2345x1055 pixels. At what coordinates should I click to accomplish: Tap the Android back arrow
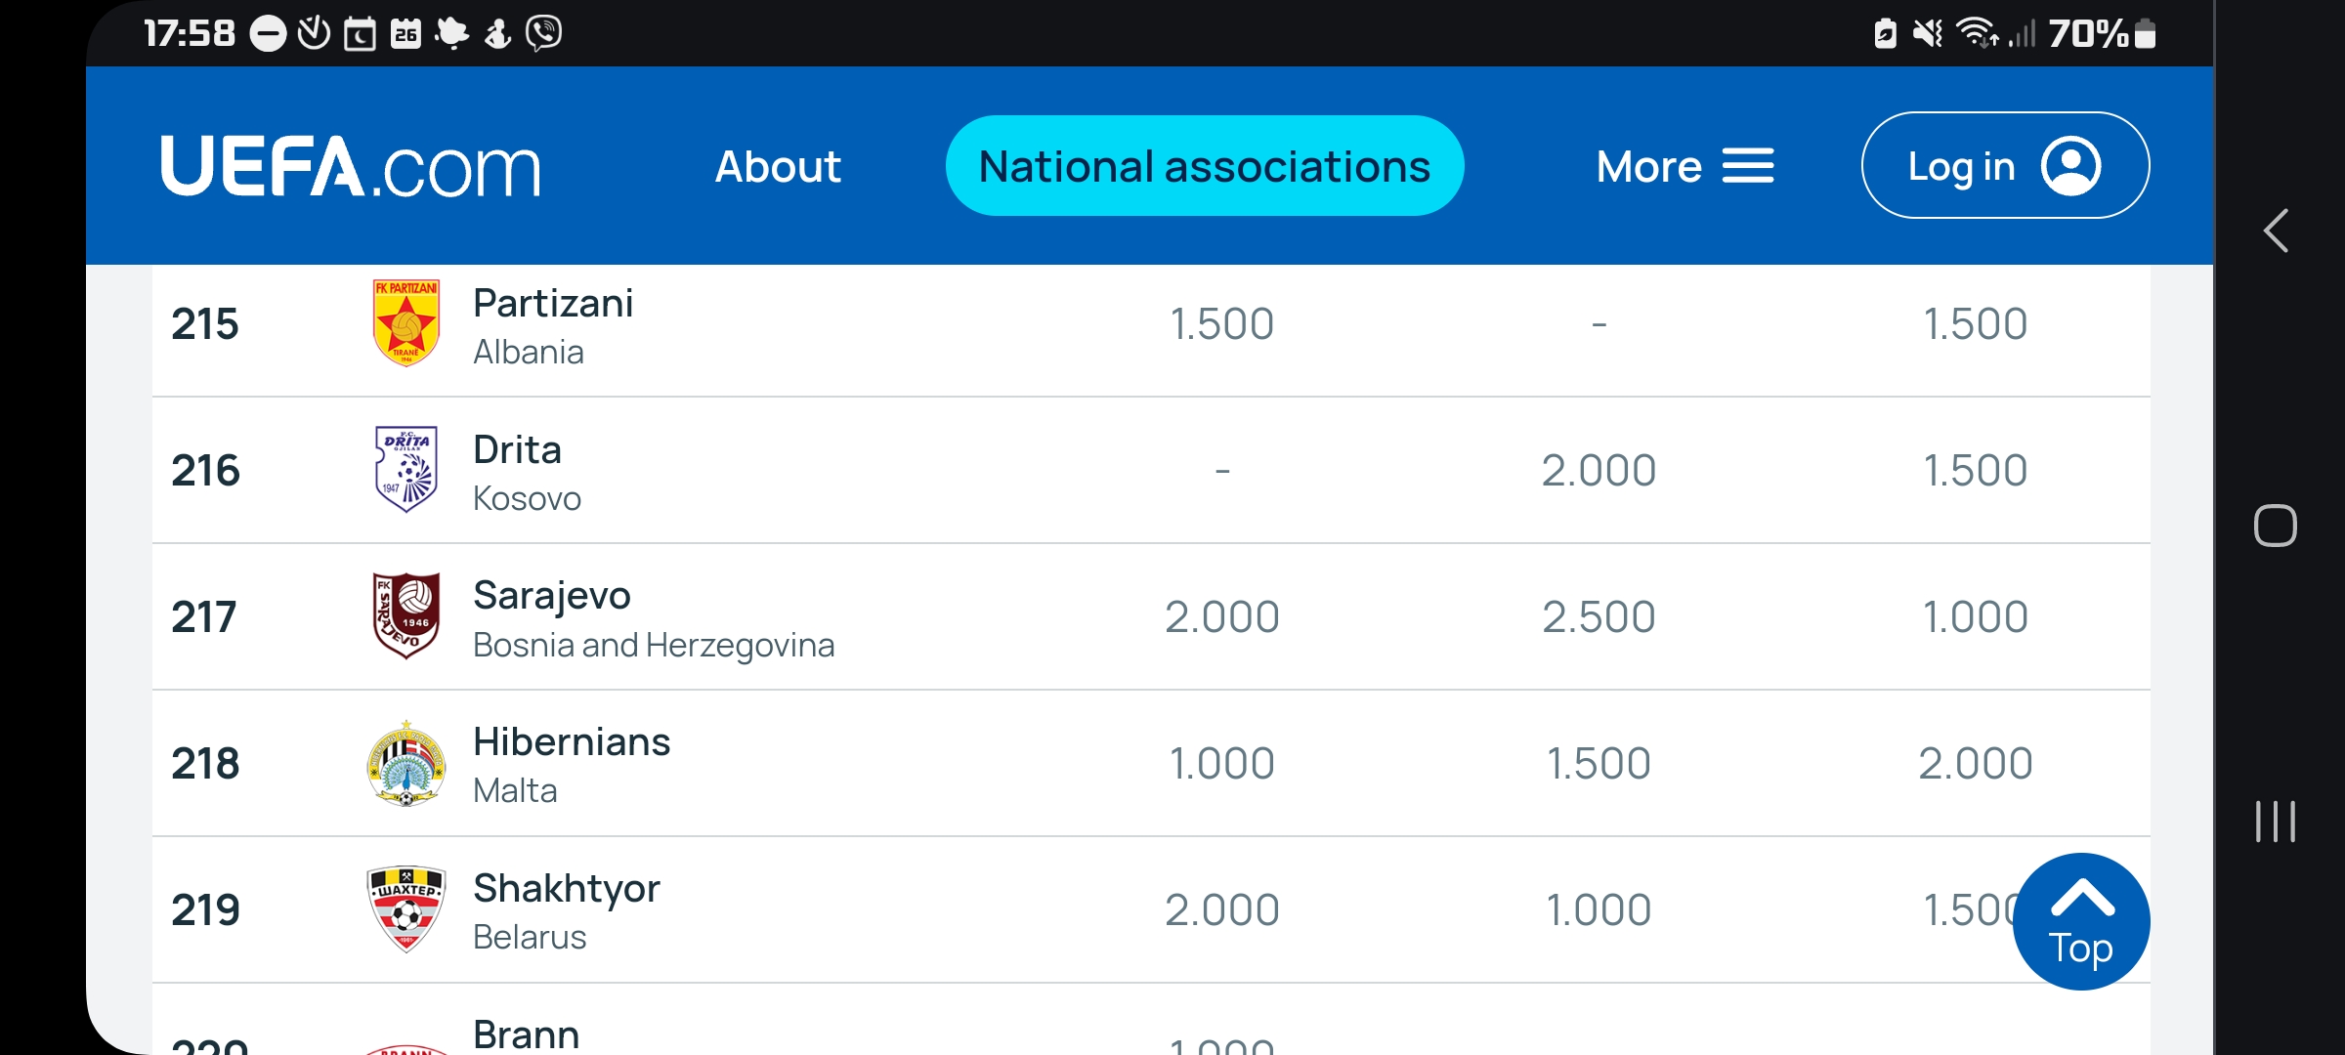[x=2276, y=231]
